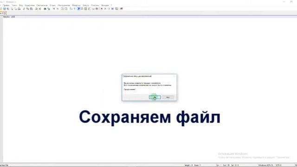Click the Save file toolbar icon
Viewport: 297px width, 167px height.
tap(4, 9)
